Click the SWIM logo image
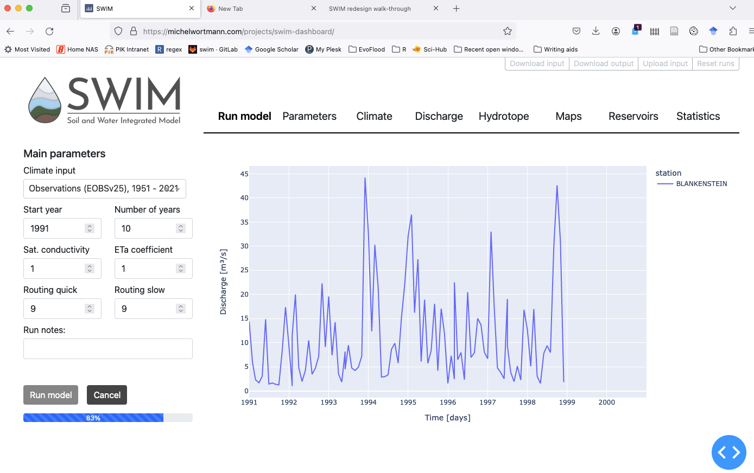Screen dimensions: 754x473 pyautogui.click(x=105, y=100)
